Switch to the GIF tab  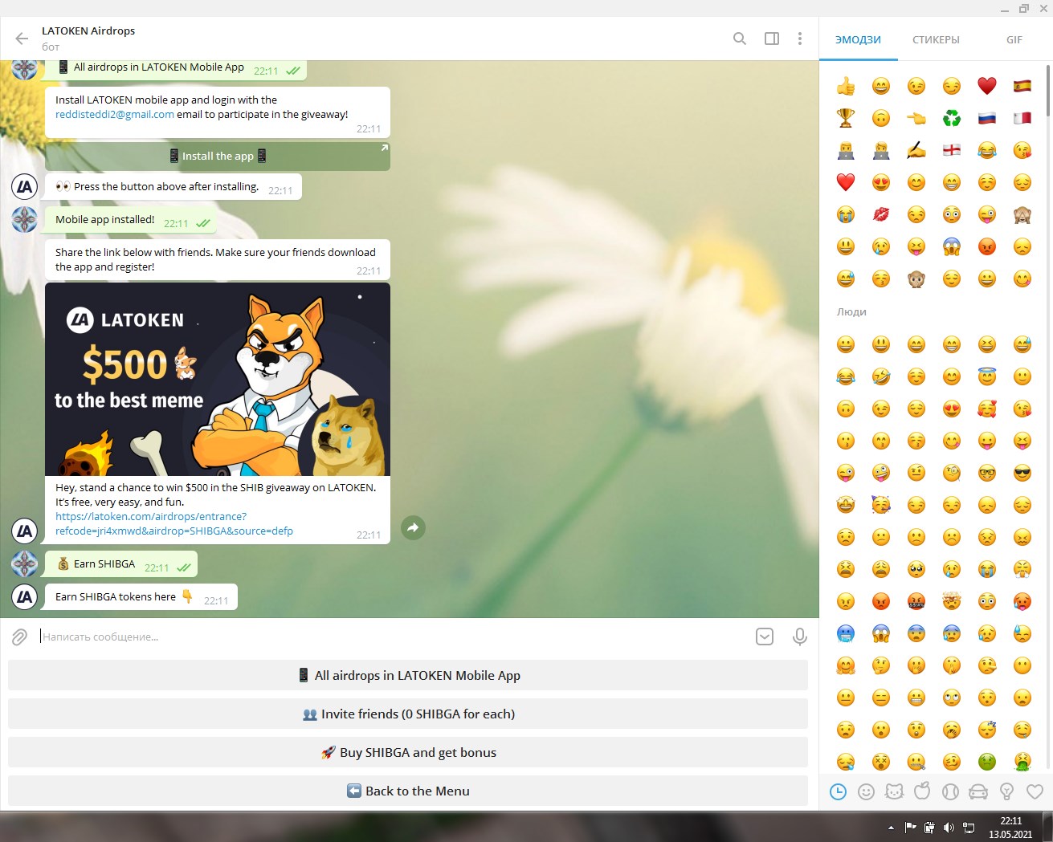1014,39
